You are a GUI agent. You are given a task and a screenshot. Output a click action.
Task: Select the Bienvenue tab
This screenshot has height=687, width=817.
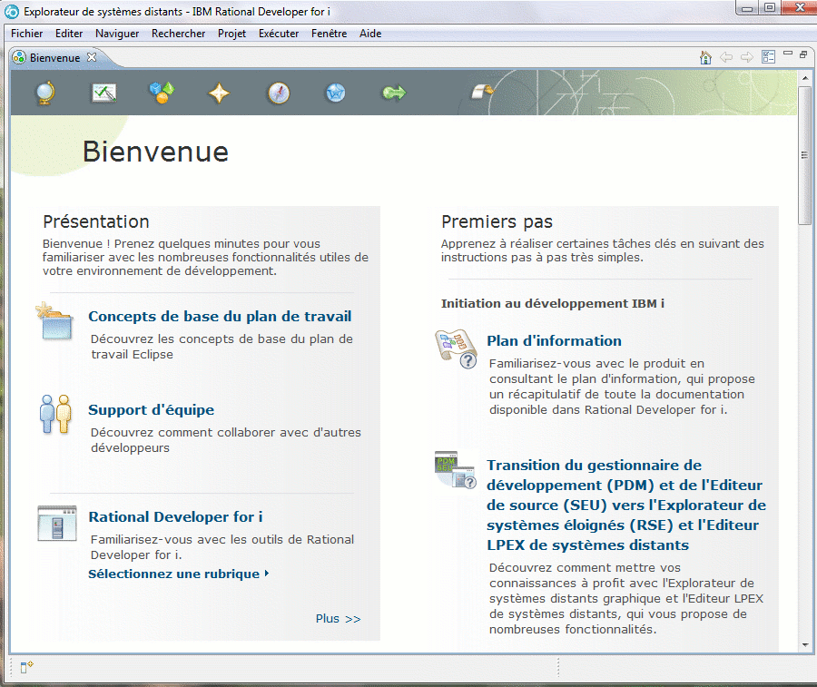point(54,58)
